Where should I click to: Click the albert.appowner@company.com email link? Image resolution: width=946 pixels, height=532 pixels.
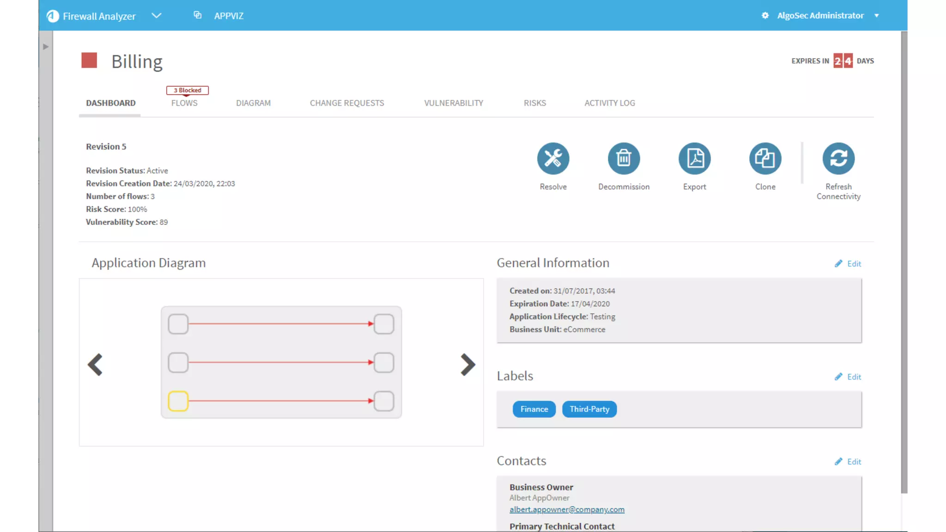click(x=567, y=509)
